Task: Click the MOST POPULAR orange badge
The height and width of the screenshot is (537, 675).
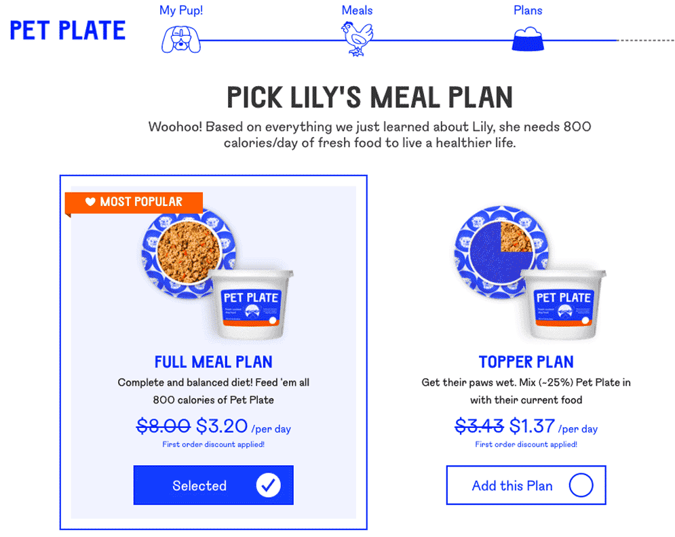Action: pos(134,202)
